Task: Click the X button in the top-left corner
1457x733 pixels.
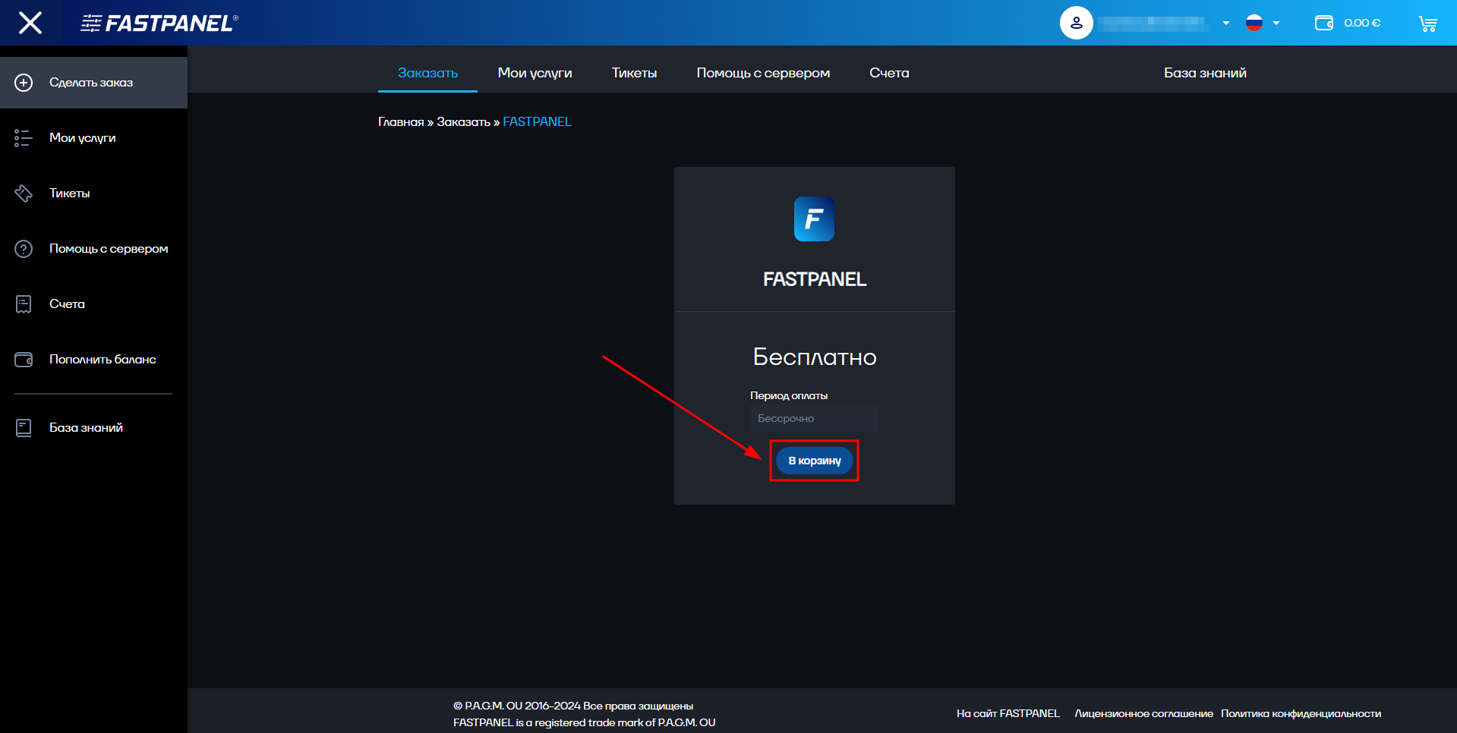Action: [x=30, y=22]
